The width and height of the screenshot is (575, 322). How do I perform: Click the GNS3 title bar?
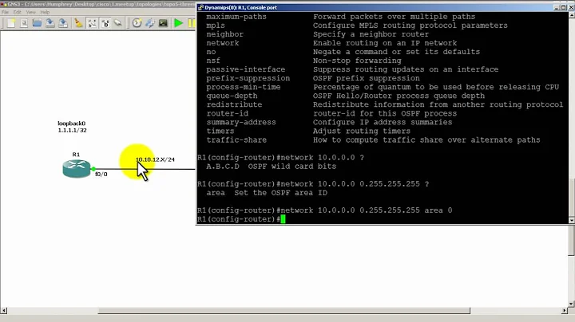click(x=98, y=4)
